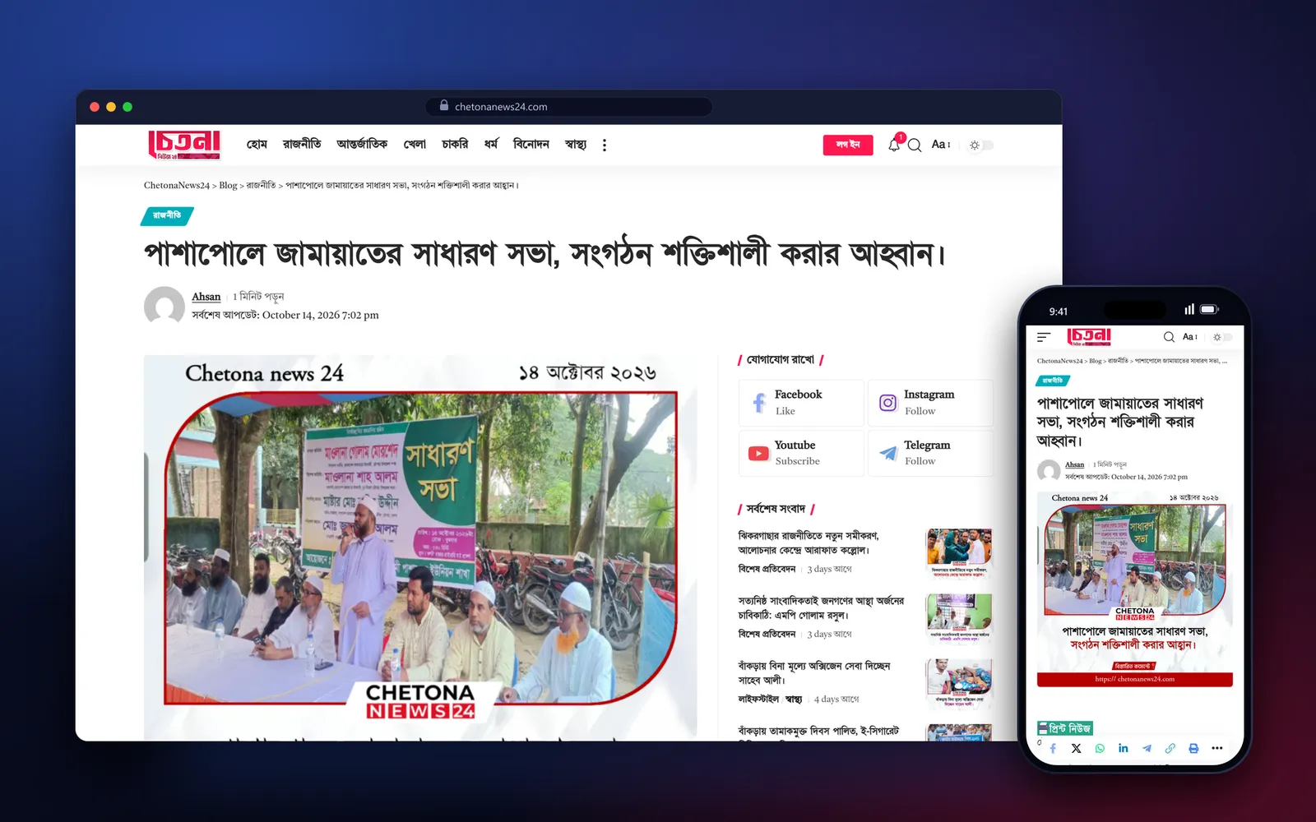This screenshot has width=1316, height=822.
Task: Open the Aa font size adjuster on the phone
Action: point(1190,337)
